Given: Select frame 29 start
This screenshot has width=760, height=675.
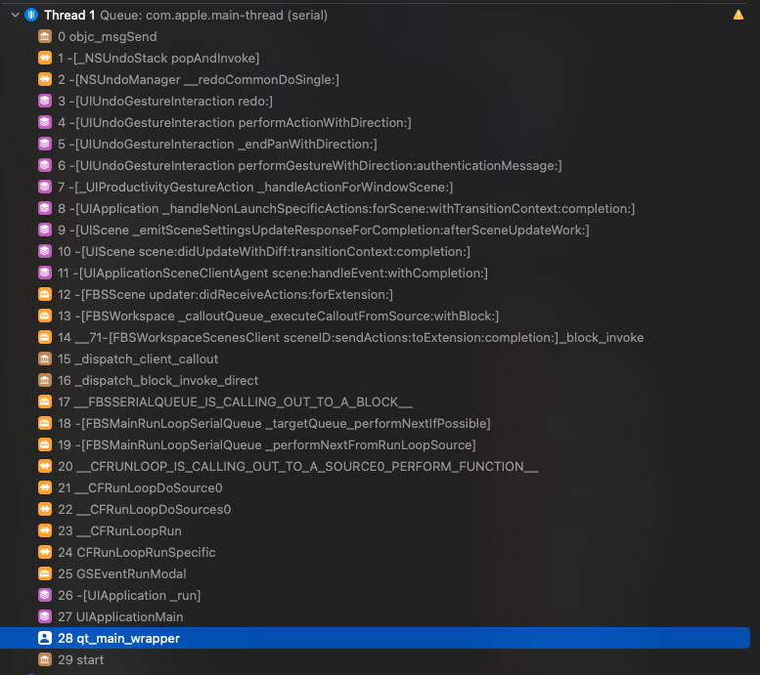Looking at the screenshot, I should click(x=80, y=659).
